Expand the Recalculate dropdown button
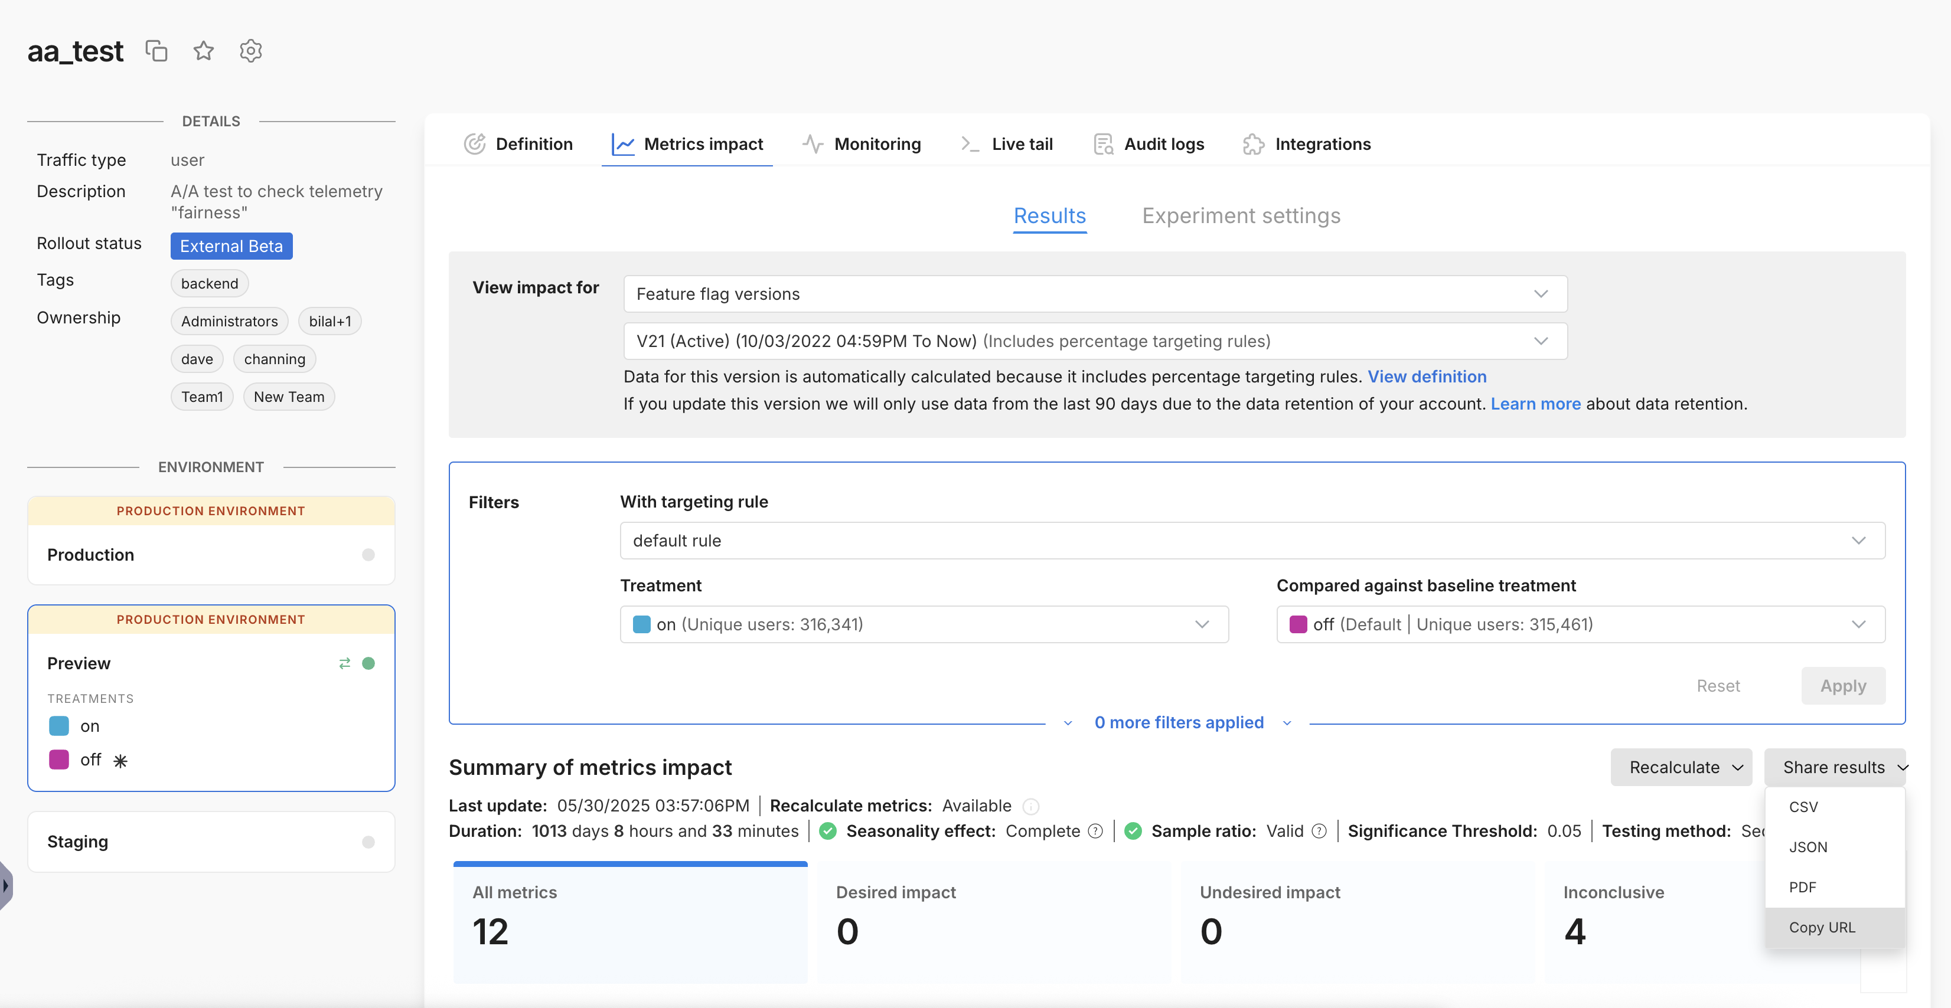 click(x=1681, y=767)
